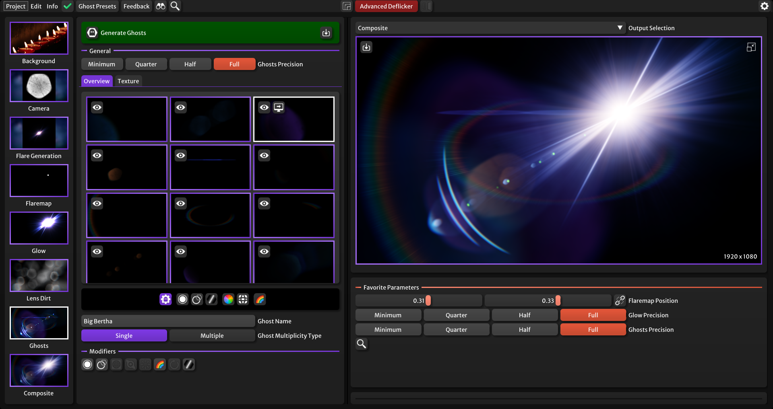Click the link icon beside Flaremap Position
This screenshot has height=409, width=773.
click(x=620, y=300)
